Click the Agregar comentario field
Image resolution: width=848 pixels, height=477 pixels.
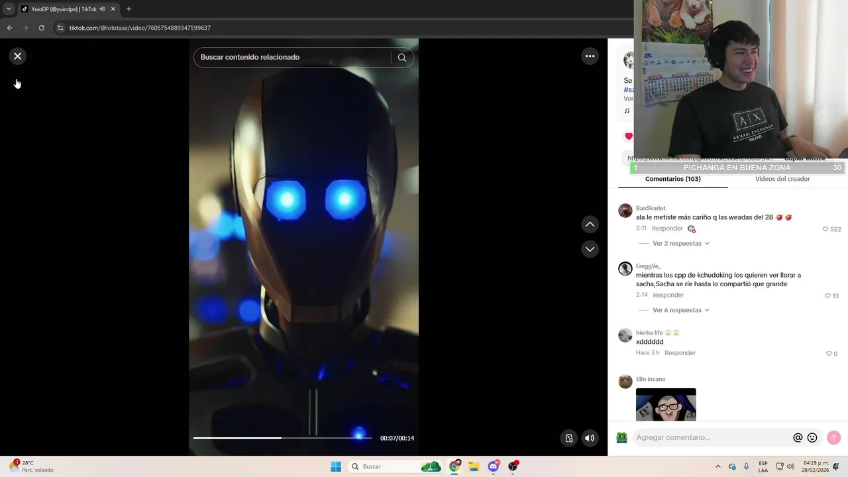[712, 438]
